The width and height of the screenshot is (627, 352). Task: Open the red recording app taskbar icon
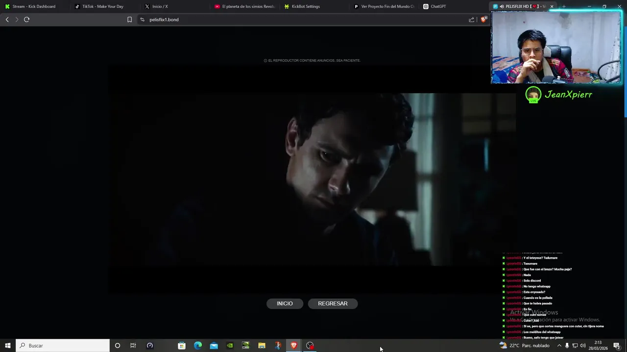(310, 346)
